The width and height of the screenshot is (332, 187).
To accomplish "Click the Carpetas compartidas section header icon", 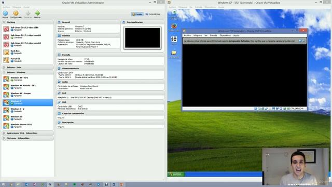I will 59,113.
